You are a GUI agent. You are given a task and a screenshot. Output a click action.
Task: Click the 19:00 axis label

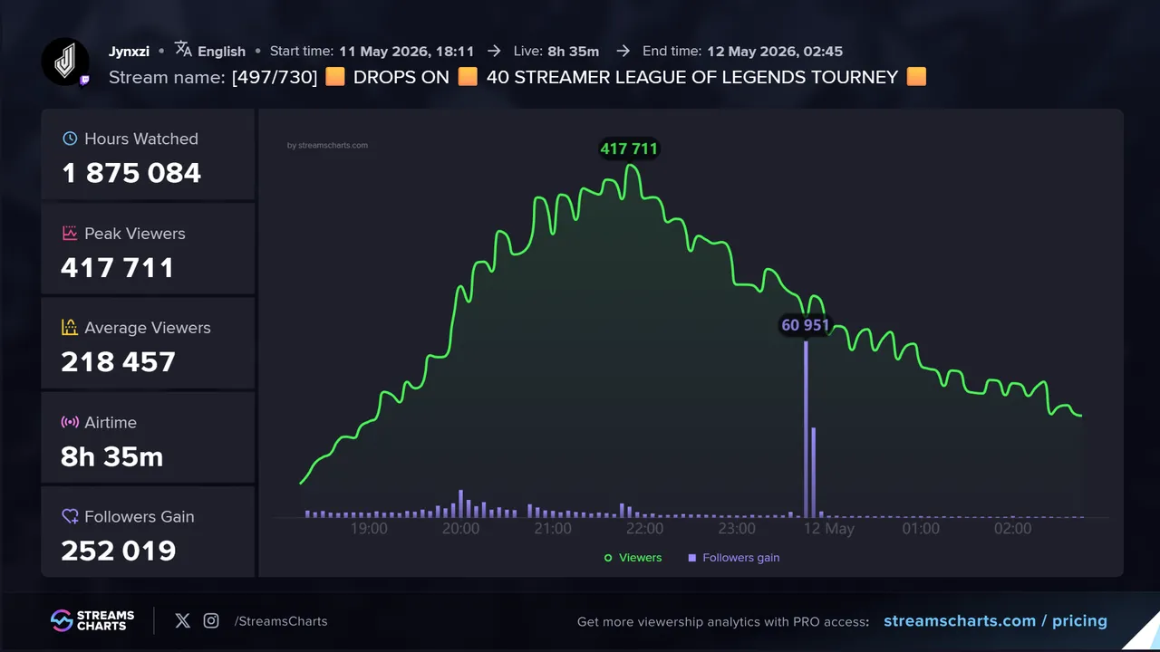pyautogui.click(x=369, y=529)
